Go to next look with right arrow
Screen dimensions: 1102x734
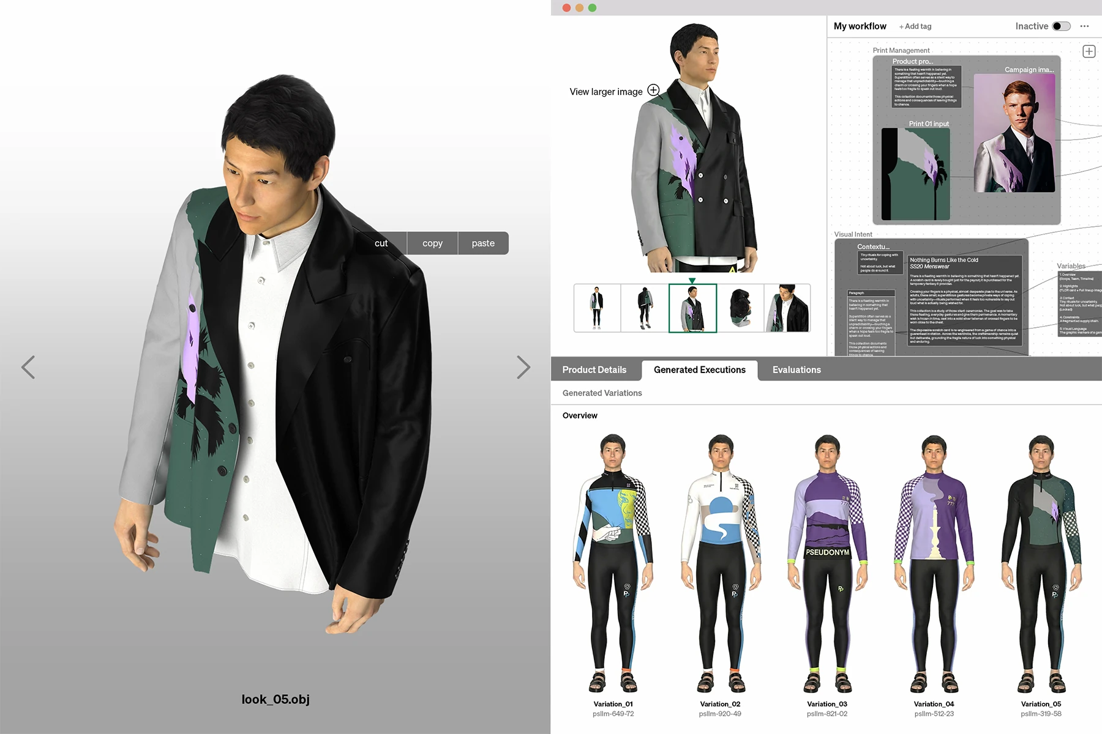(523, 367)
